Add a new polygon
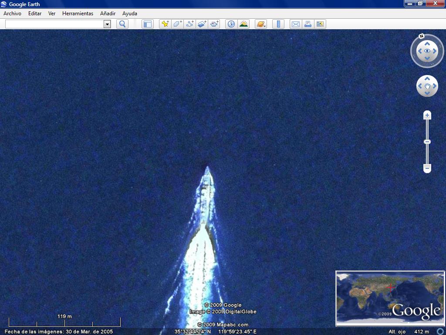446x335 pixels. (177, 24)
